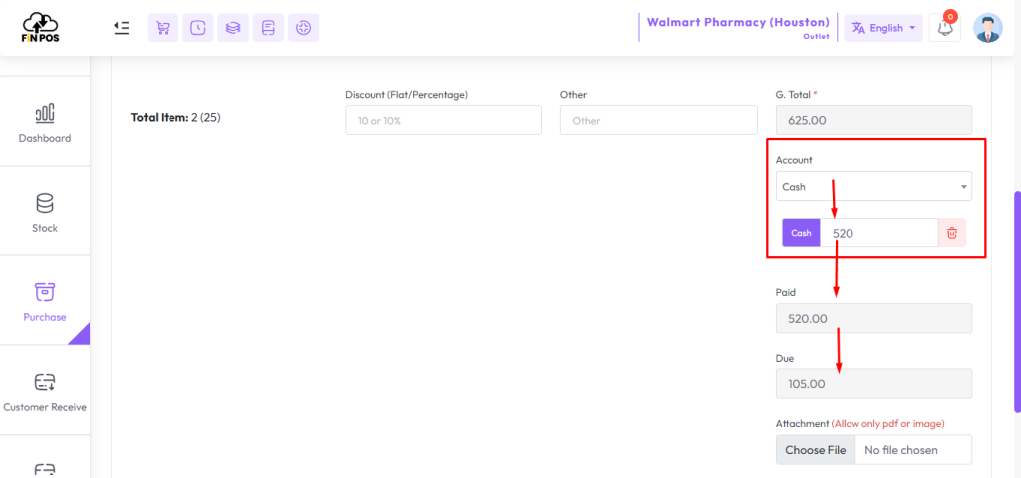Viewport: 1021px width, 478px height.
Task: Click the Dashboard bar chart icon
Action: [44, 113]
